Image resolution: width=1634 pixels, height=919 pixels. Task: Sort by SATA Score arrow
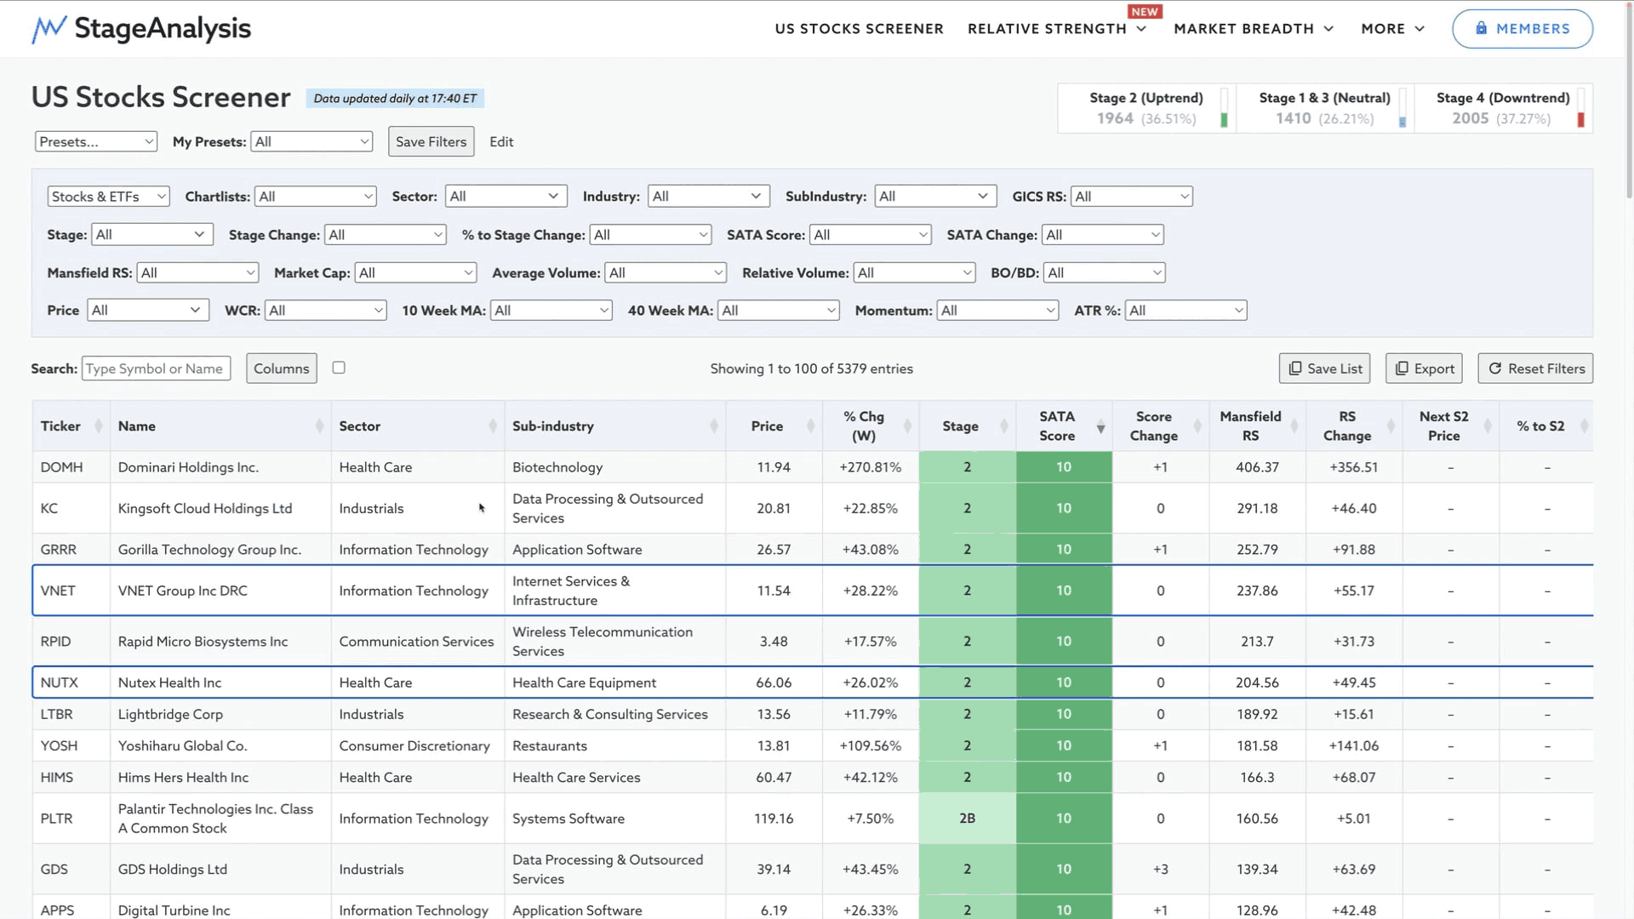tap(1100, 427)
